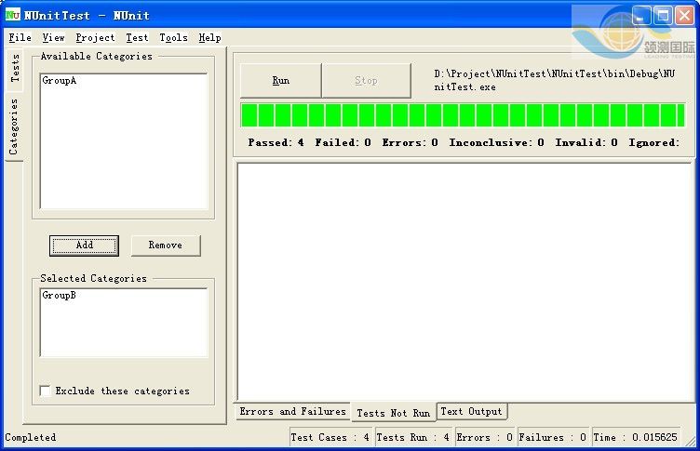
Task: Click the Invalid: 0 label
Action: [x=586, y=142]
